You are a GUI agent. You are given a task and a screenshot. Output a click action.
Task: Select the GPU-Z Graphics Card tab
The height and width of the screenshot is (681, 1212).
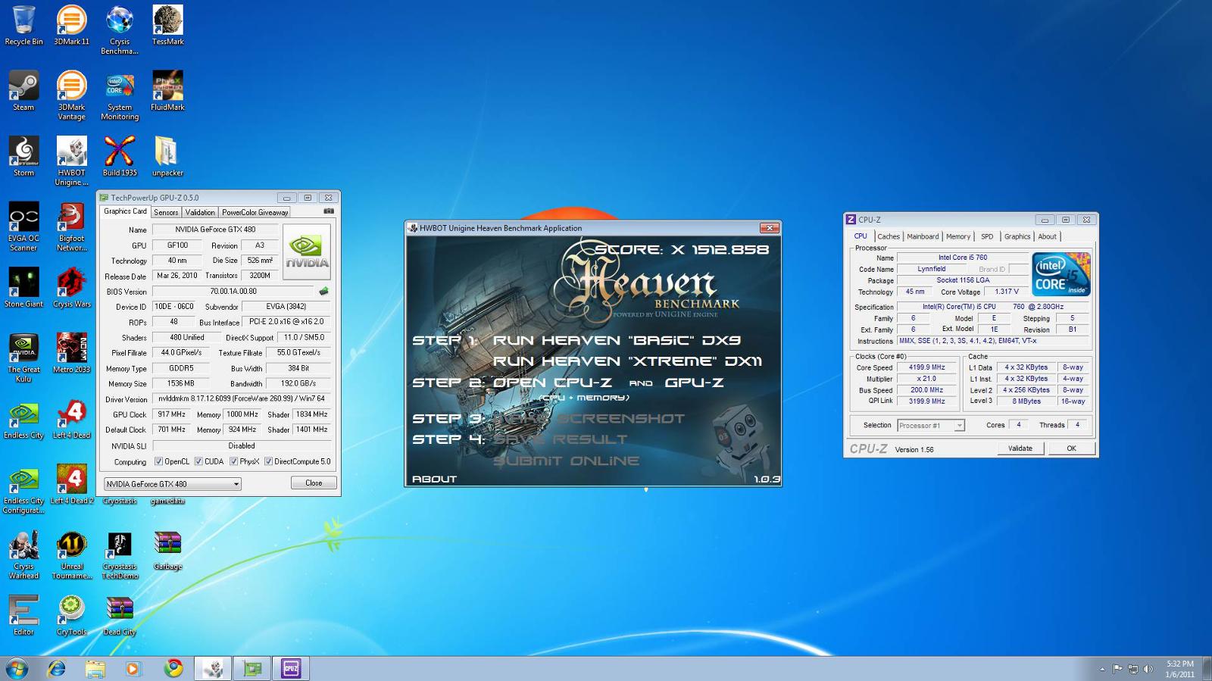coord(126,211)
